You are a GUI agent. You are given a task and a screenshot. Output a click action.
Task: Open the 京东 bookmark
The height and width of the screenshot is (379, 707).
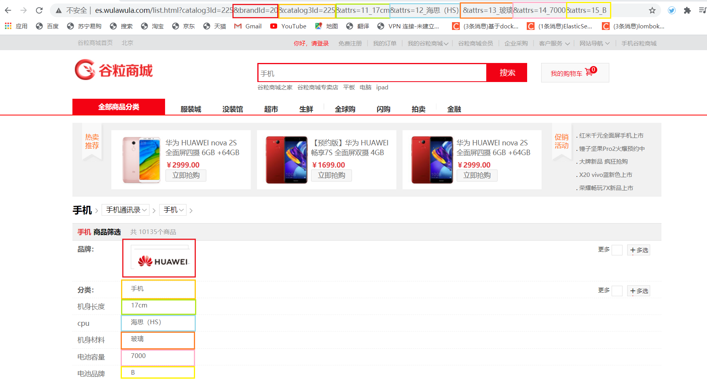[x=183, y=26]
